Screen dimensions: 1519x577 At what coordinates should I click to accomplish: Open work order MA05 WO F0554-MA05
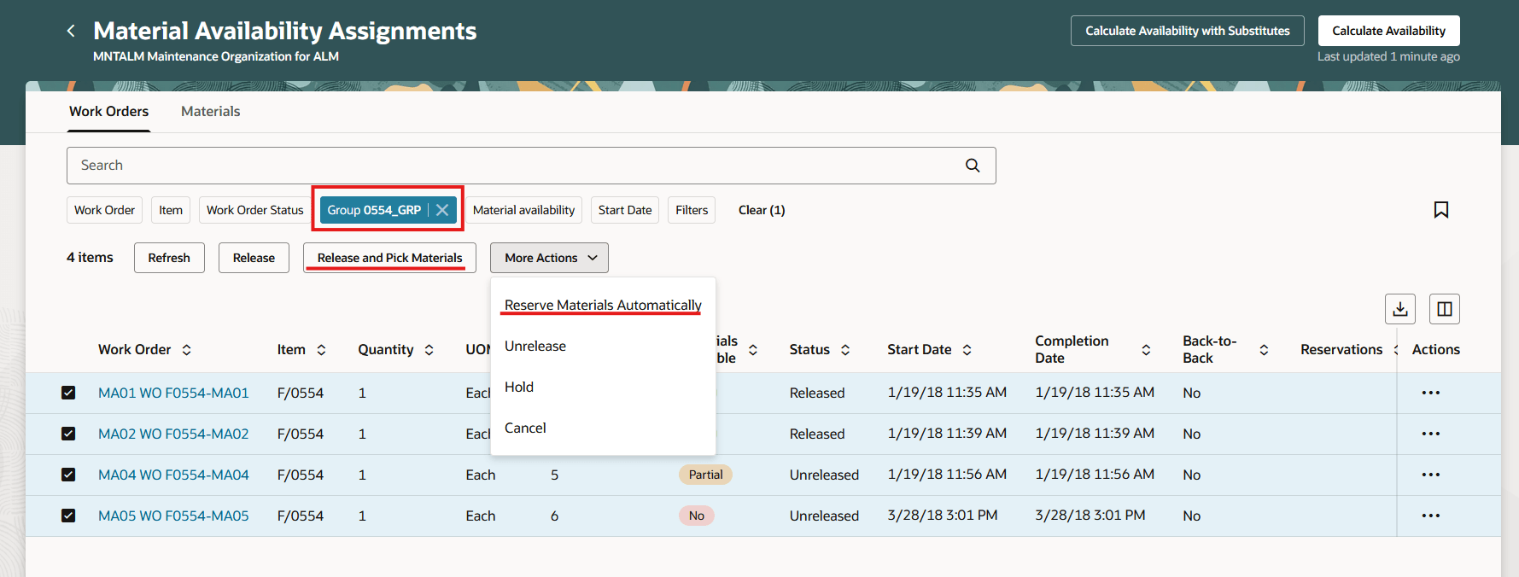click(173, 516)
